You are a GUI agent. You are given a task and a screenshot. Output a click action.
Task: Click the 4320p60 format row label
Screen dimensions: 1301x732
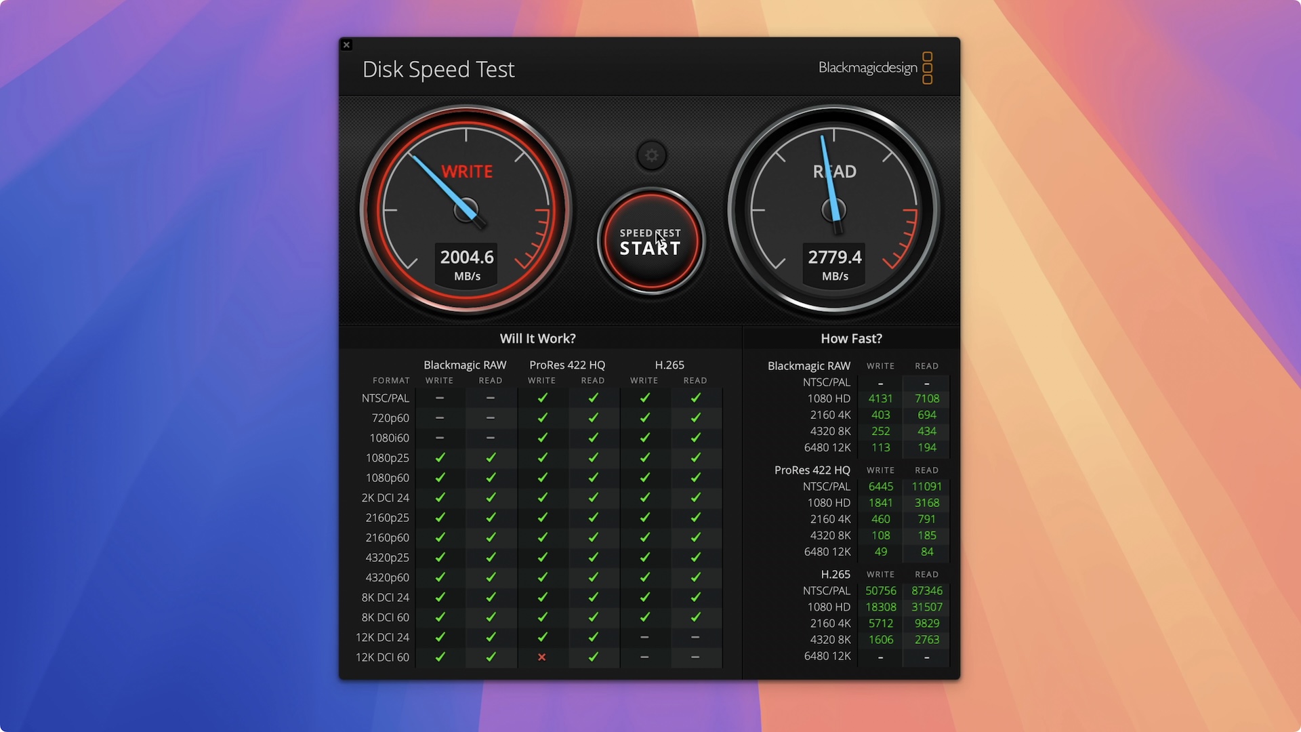(x=387, y=577)
